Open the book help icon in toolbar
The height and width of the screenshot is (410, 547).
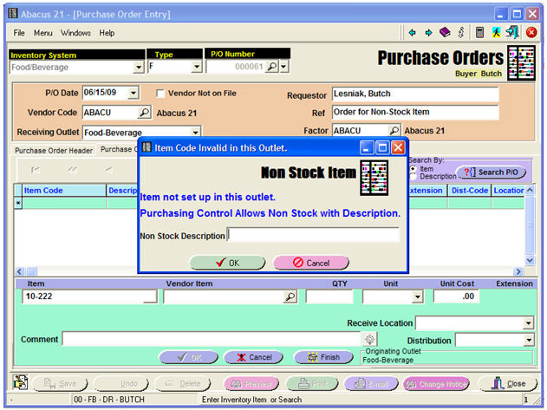[x=445, y=32]
